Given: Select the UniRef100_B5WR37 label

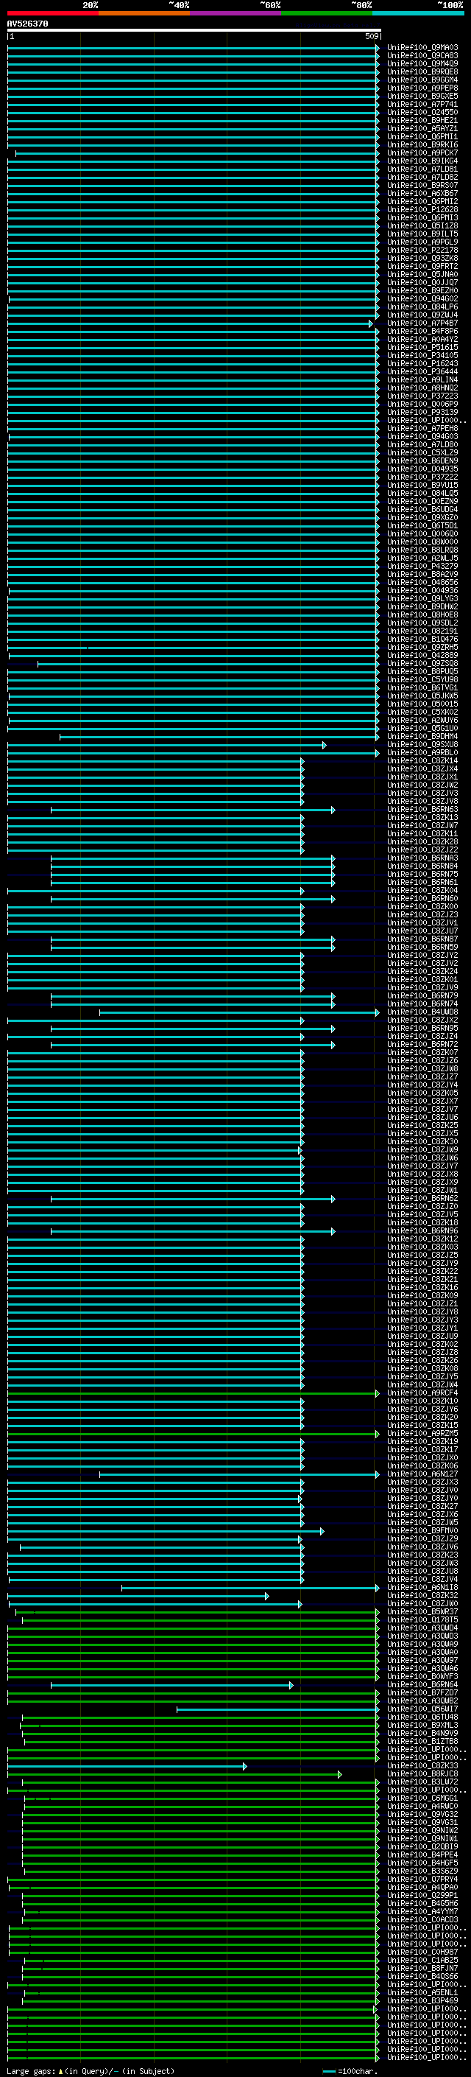Looking at the screenshot, I should (422, 1612).
